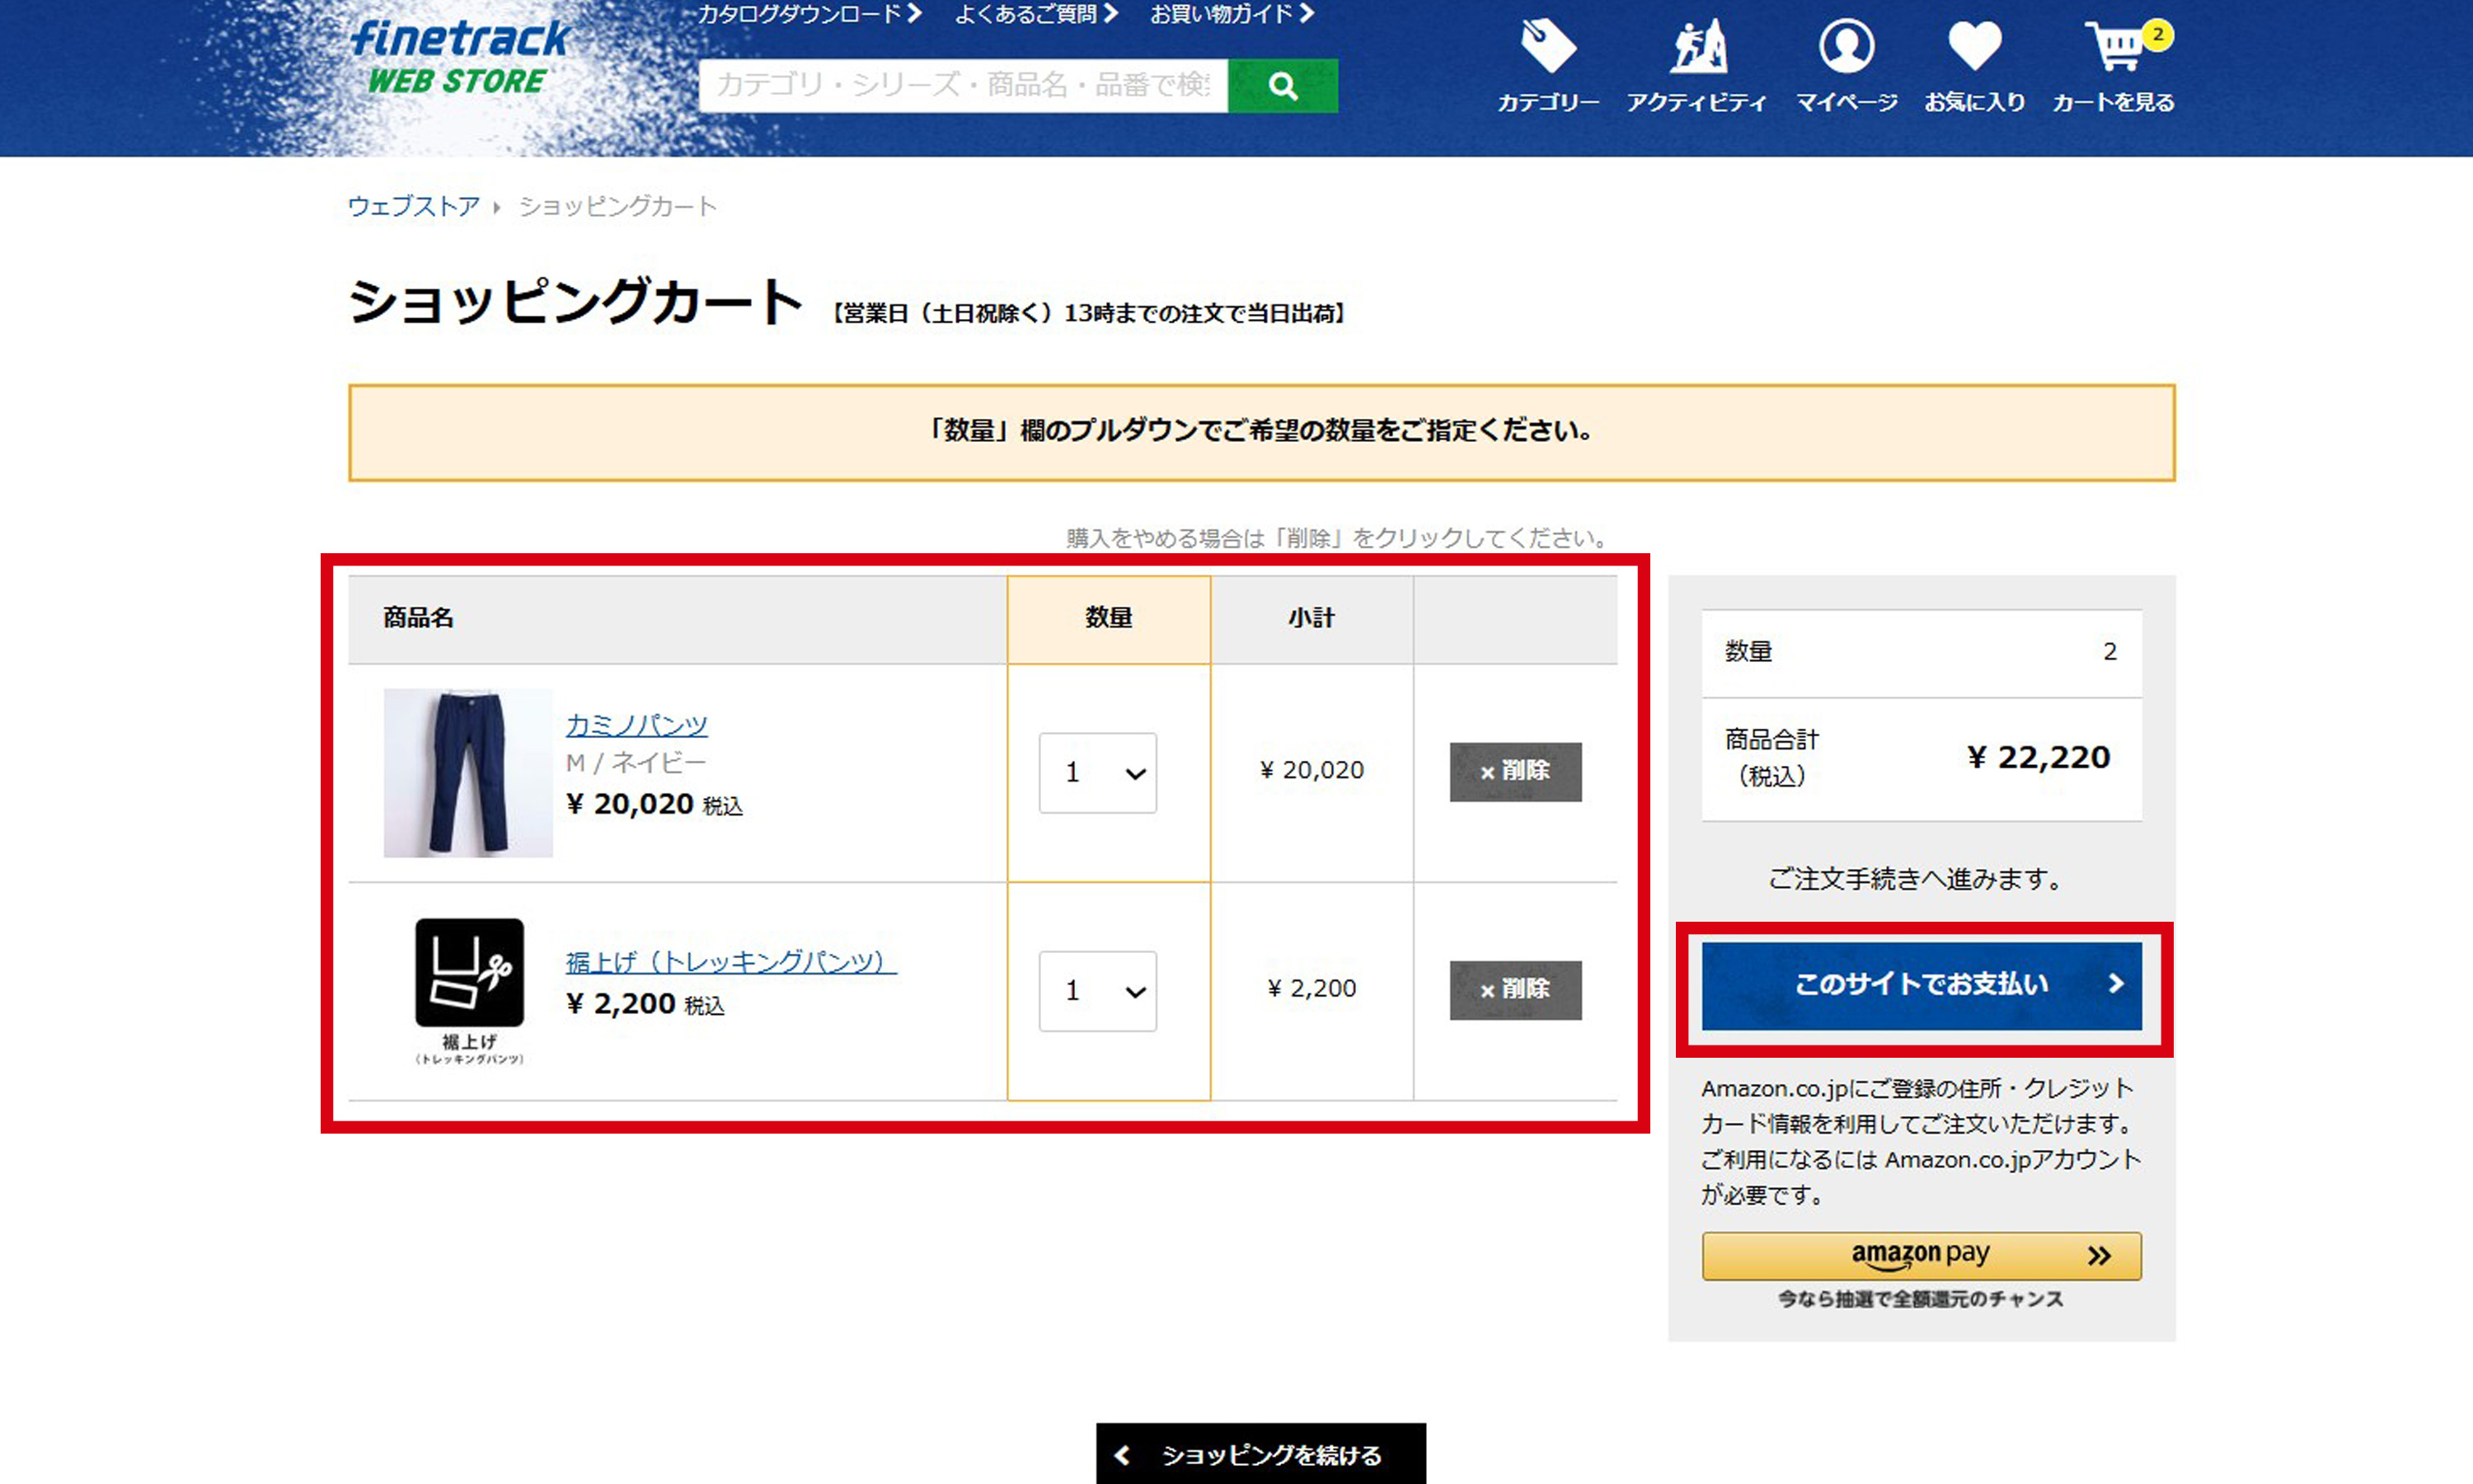
Task: Click the カートを見る cart icon
Action: 2114,47
